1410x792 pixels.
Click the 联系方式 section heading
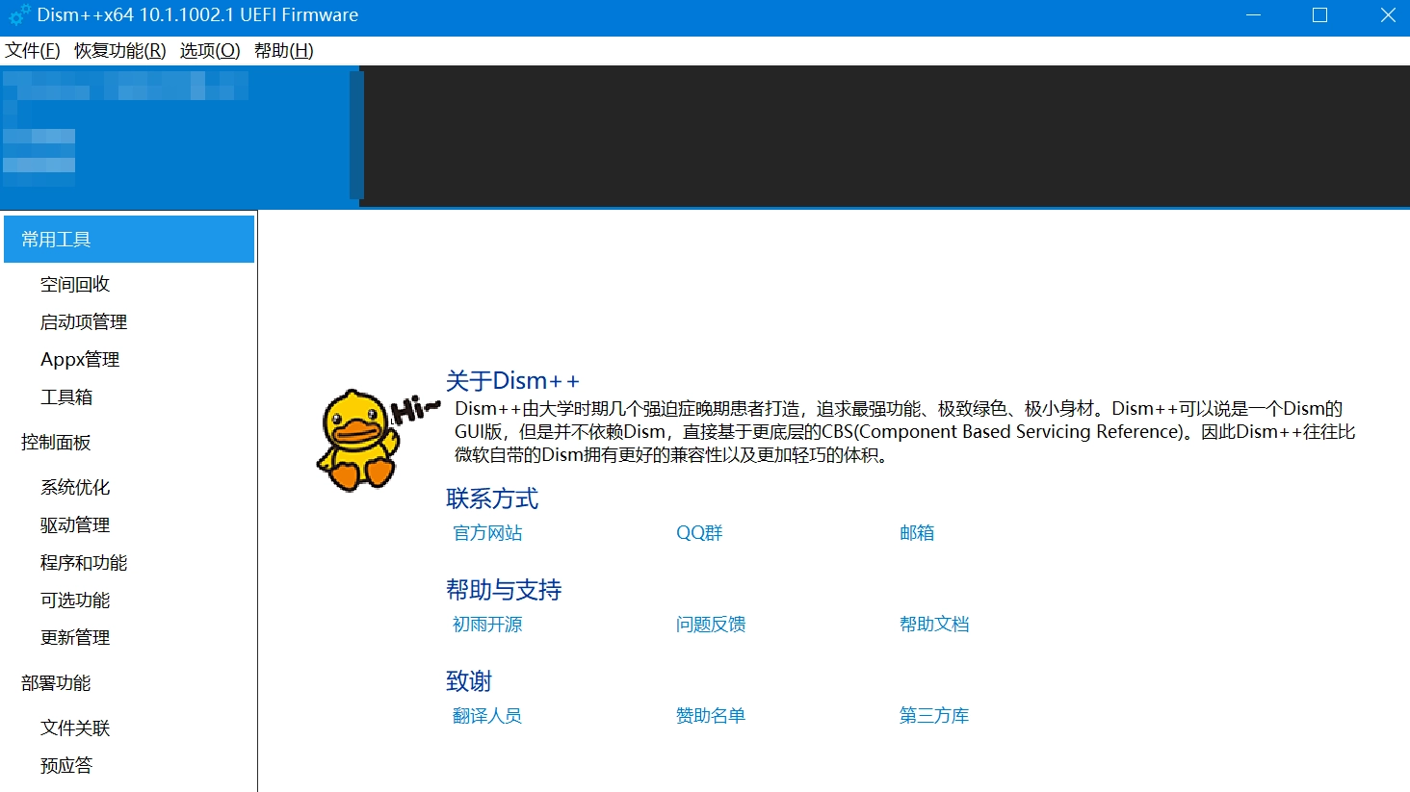492,498
